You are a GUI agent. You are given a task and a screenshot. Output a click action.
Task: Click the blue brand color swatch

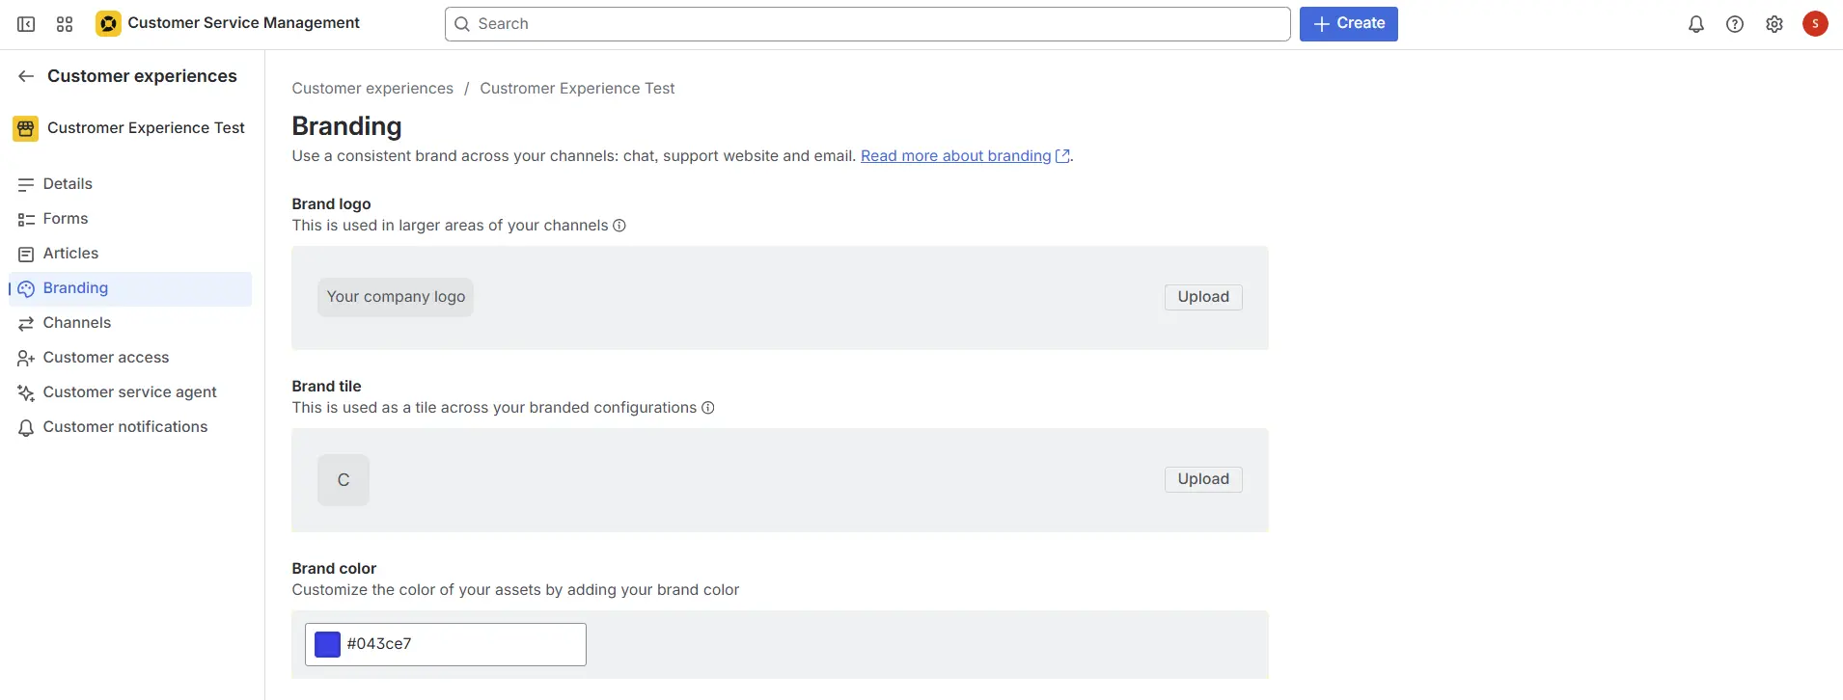coord(328,644)
